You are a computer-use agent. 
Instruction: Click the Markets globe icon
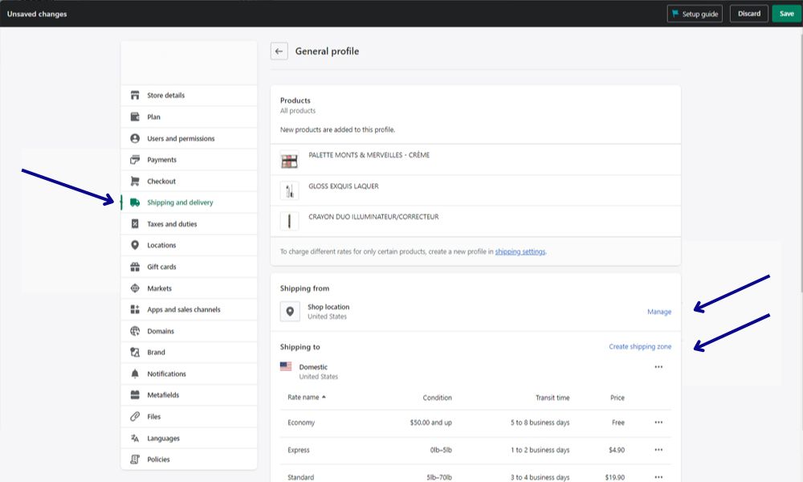click(x=135, y=288)
